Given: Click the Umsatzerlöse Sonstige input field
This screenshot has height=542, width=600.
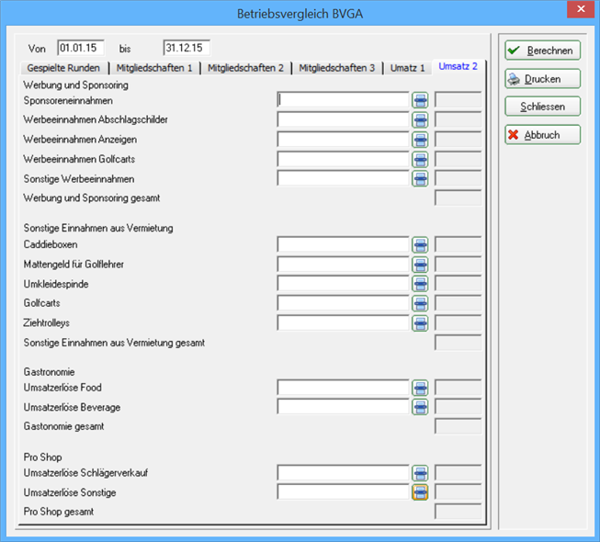Looking at the screenshot, I should [x=344, y=491].
